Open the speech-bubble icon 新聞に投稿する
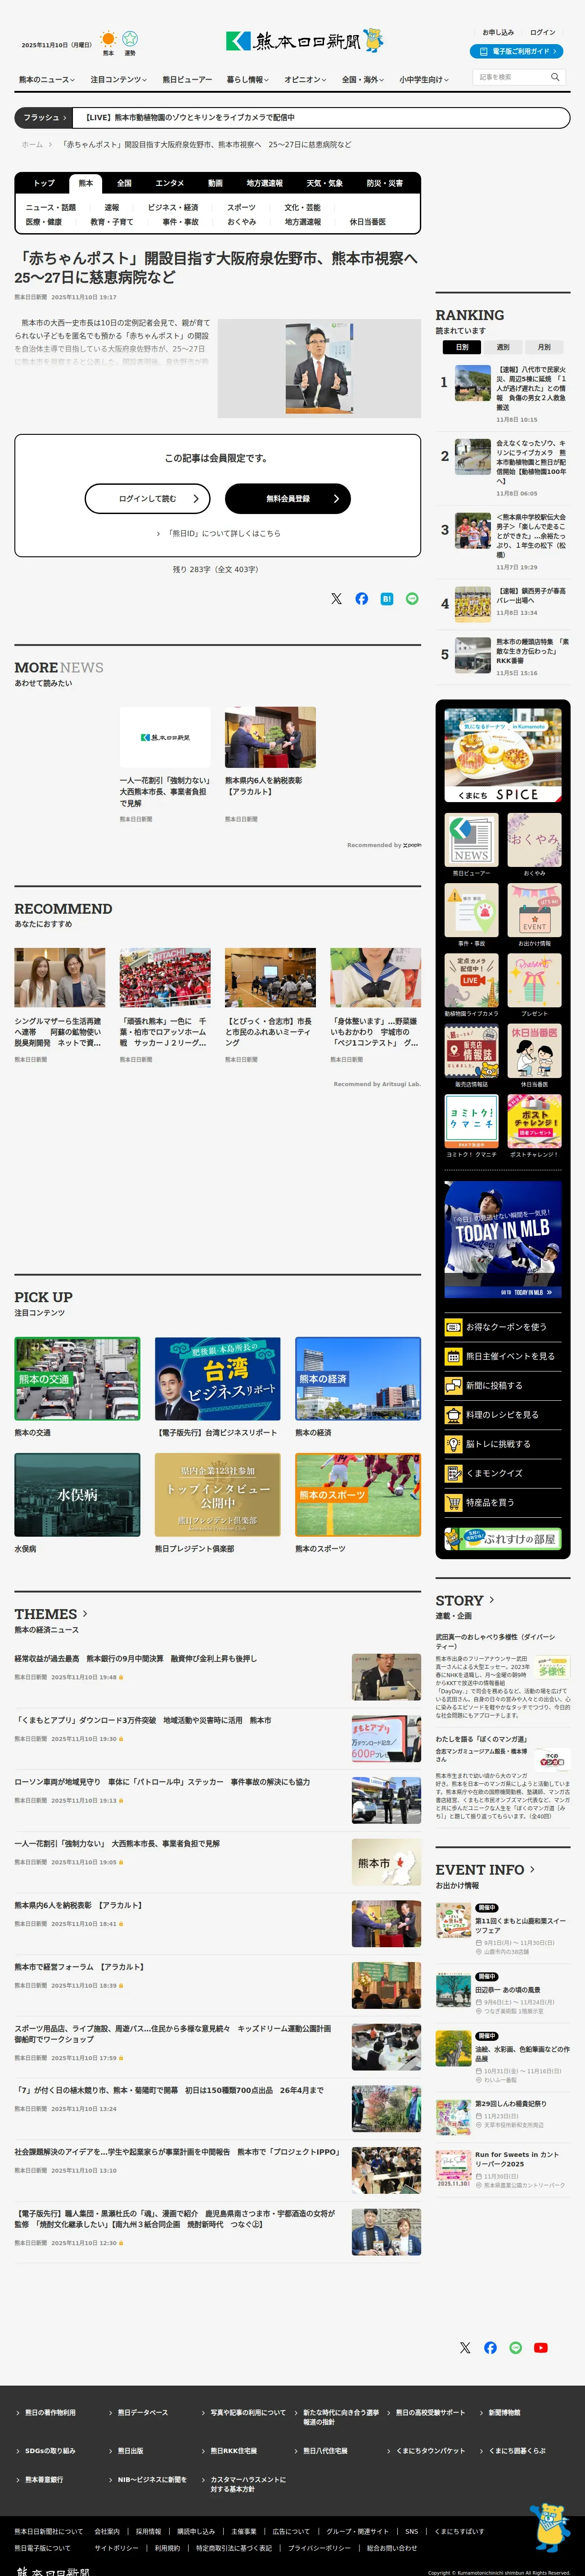This screenshot has width=585, height=2576. pyautogui.click(x=453, y=1385)
